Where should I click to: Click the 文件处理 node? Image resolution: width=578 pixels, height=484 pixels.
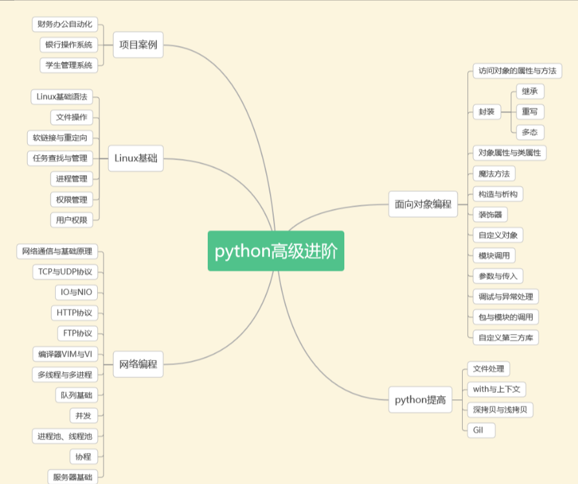point(489,369)
